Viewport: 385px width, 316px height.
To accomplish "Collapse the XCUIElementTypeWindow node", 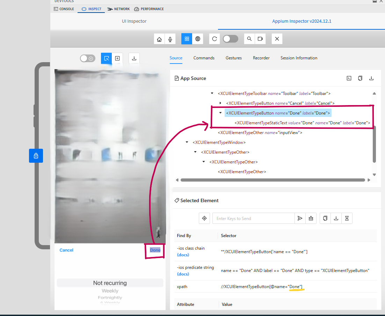I will (x=187, y=142).
